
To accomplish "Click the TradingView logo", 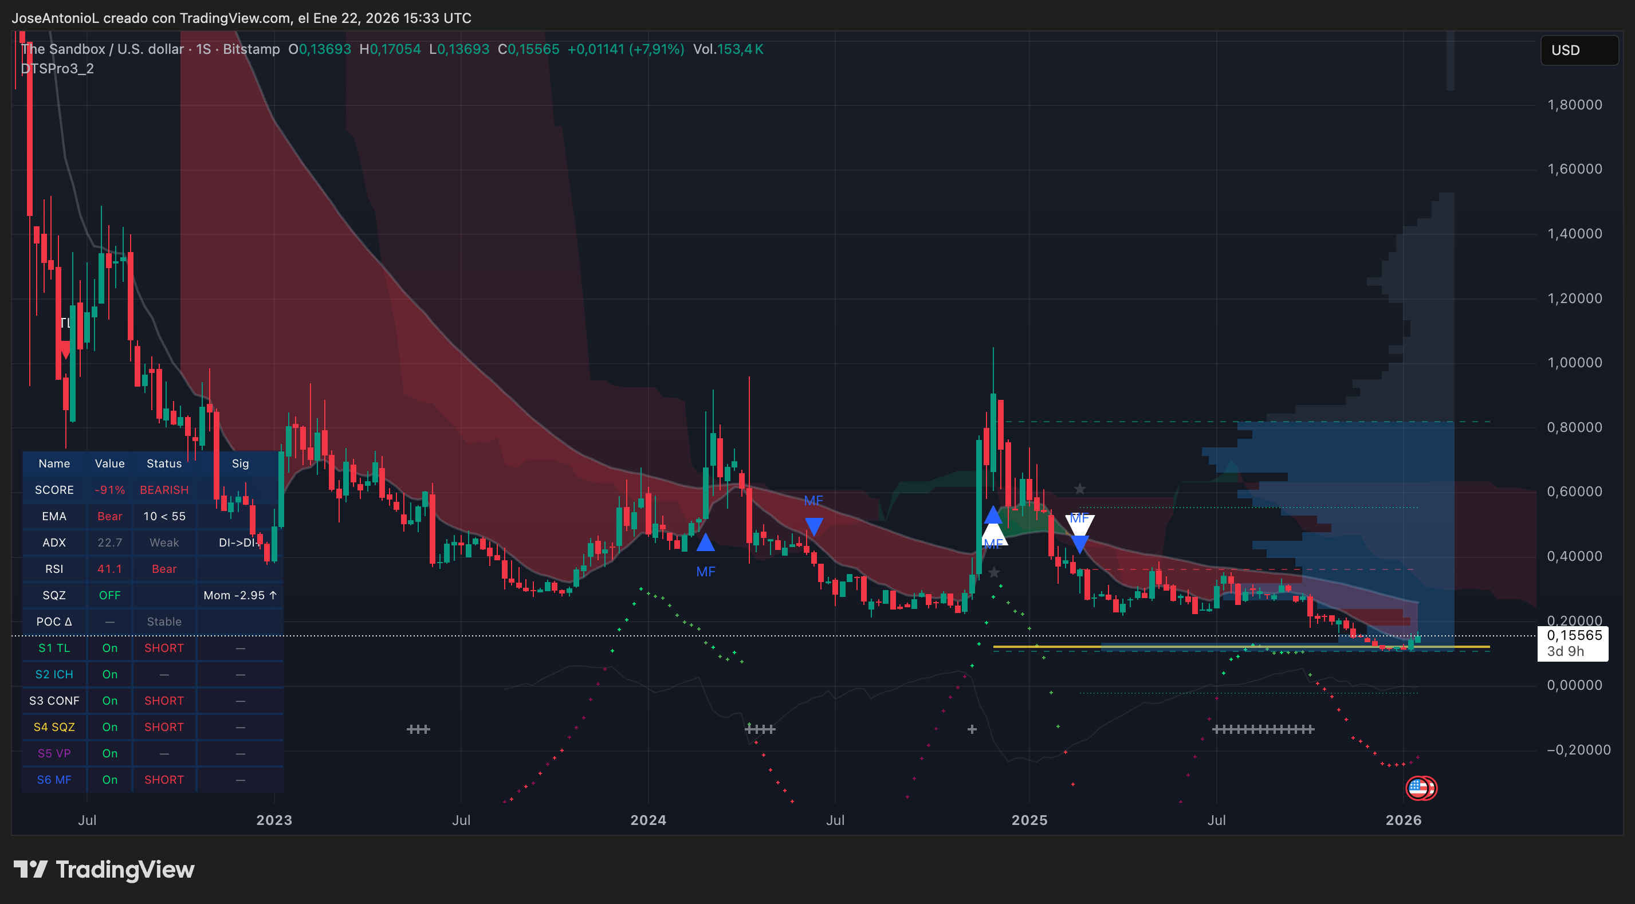I will click(105, 870).
